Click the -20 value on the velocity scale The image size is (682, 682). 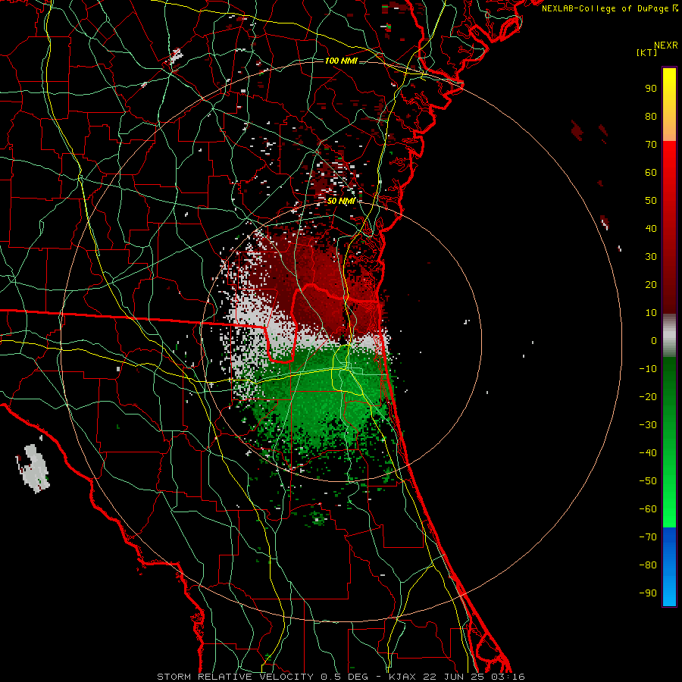[x=648, y=396]
